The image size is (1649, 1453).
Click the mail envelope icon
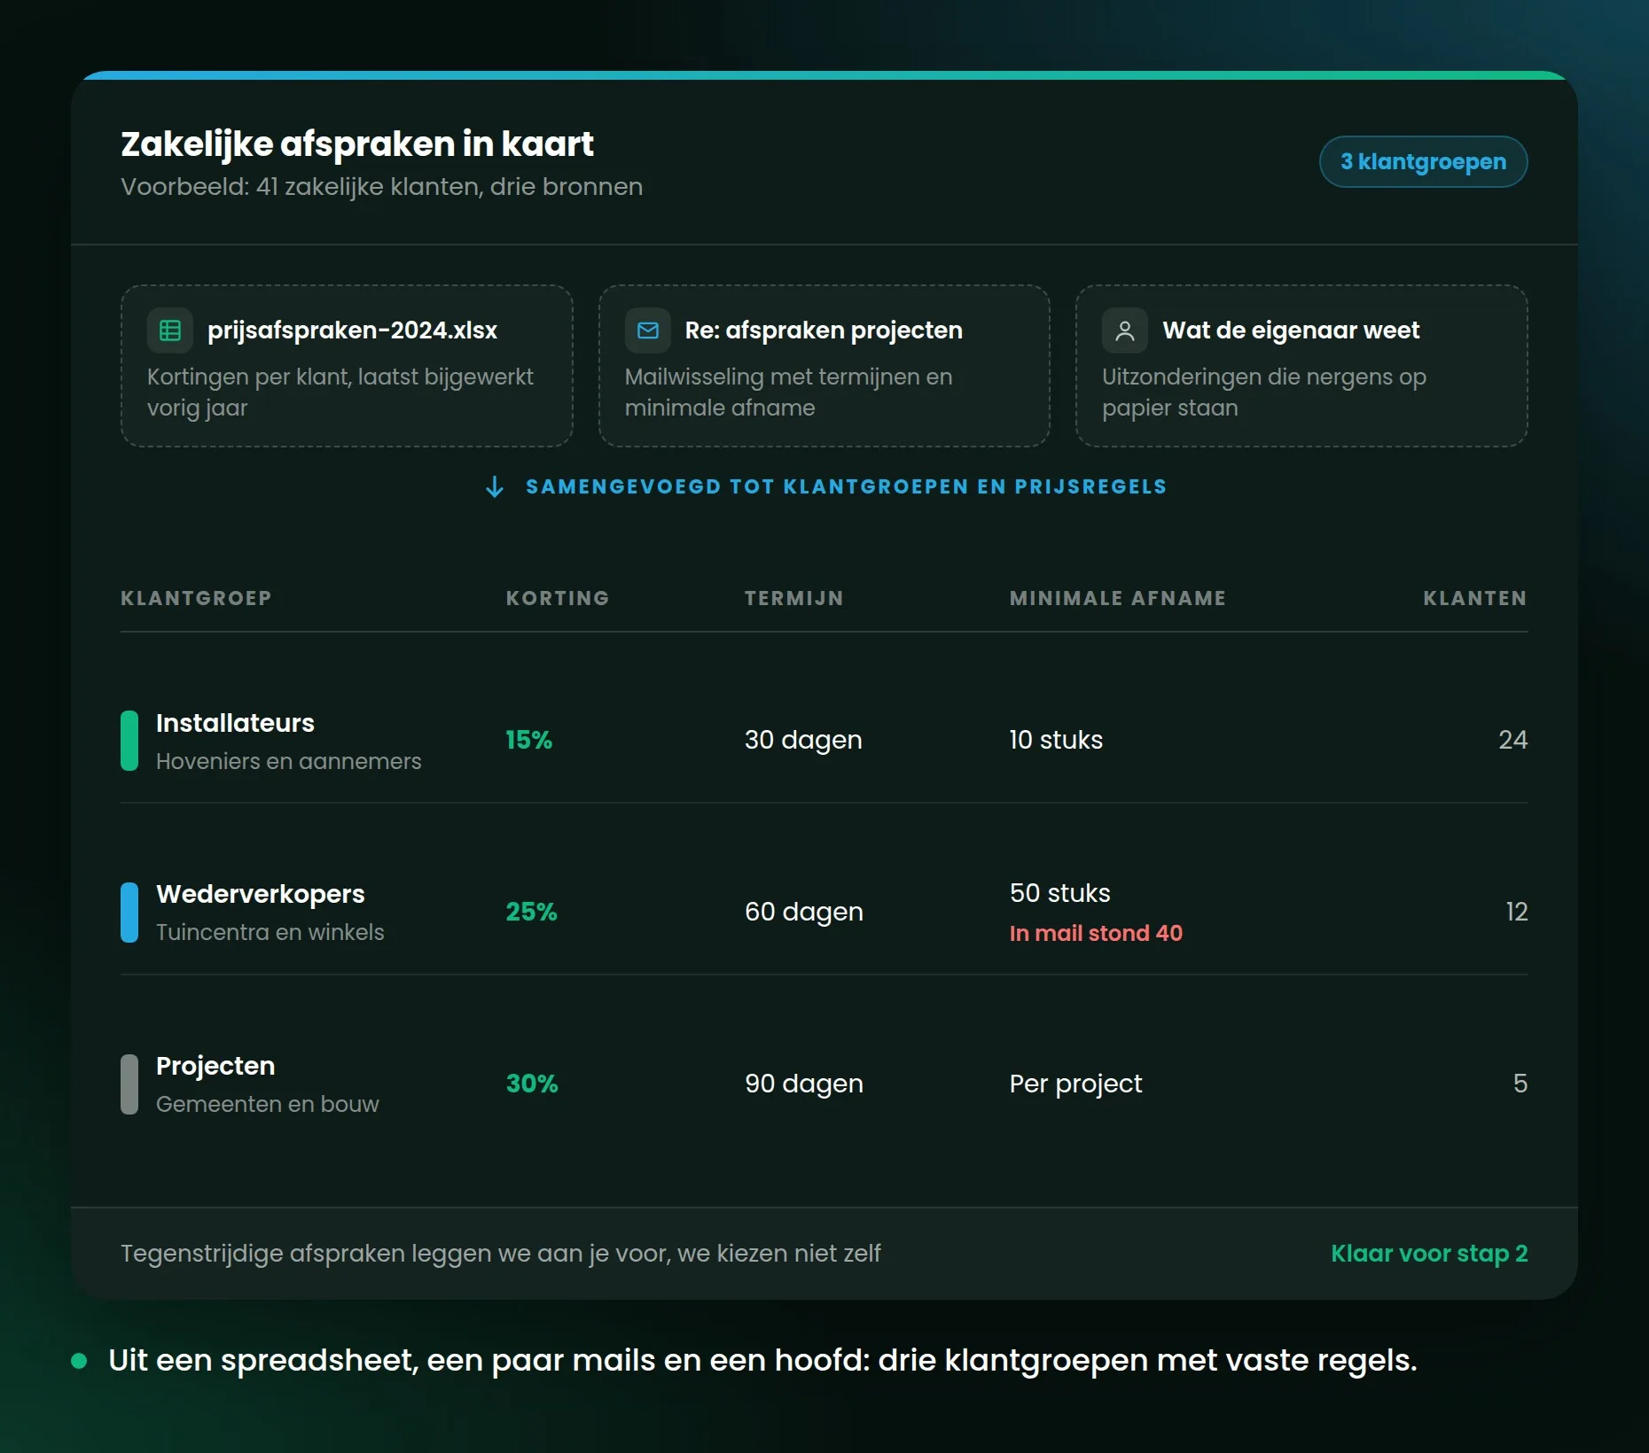(648, 330)
